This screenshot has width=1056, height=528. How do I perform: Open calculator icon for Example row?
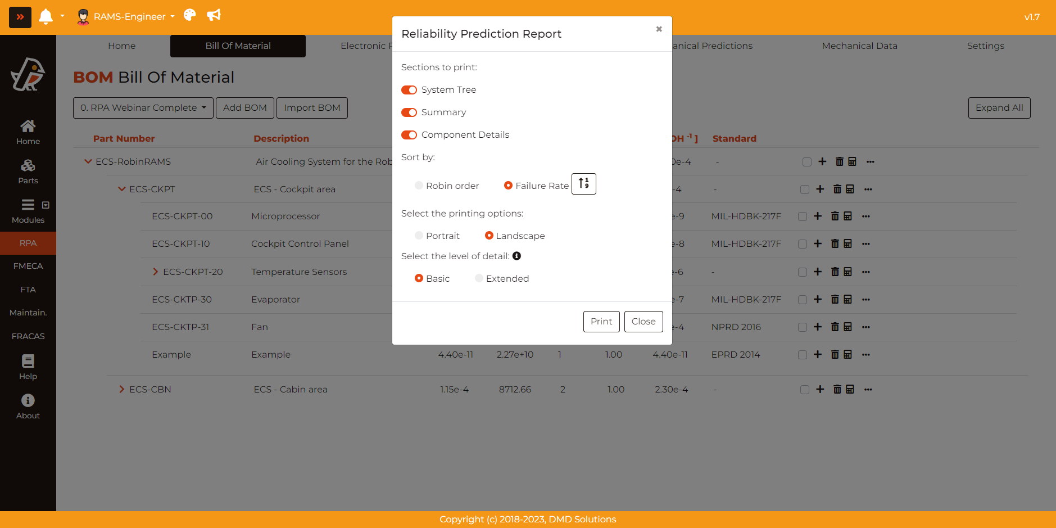pyautogui.click(x=847, y=354)
